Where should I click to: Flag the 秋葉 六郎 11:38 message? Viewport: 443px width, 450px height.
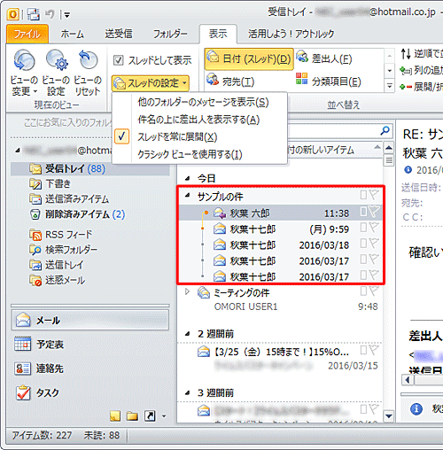374,212
